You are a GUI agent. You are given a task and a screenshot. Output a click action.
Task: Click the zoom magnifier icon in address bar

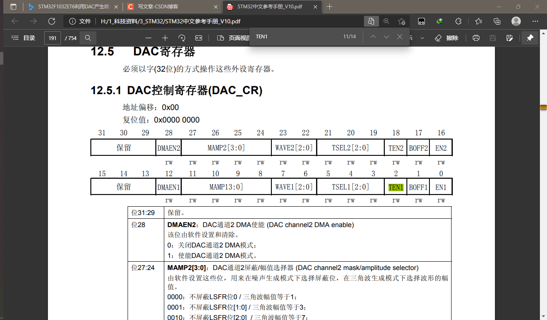(386, 21)
